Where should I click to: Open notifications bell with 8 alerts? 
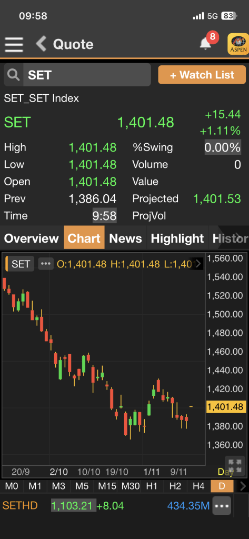point(206,44)
